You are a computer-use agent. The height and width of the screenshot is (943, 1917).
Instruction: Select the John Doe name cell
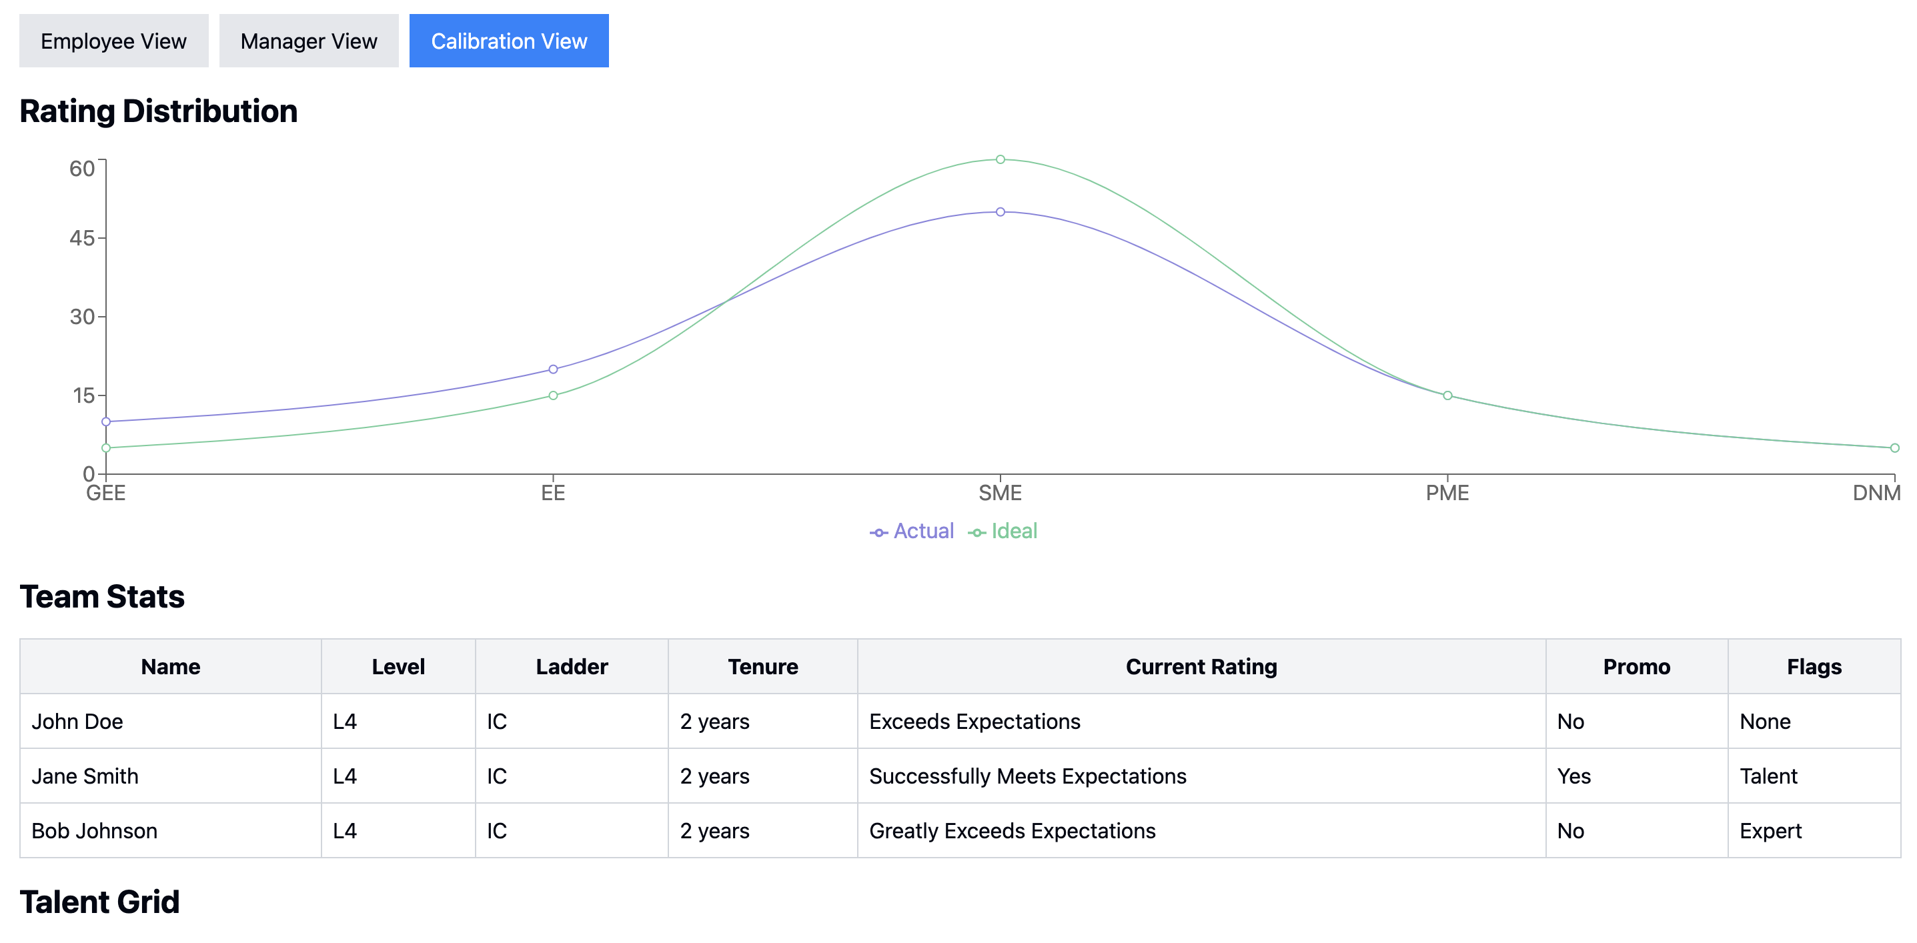pos(77,721)
